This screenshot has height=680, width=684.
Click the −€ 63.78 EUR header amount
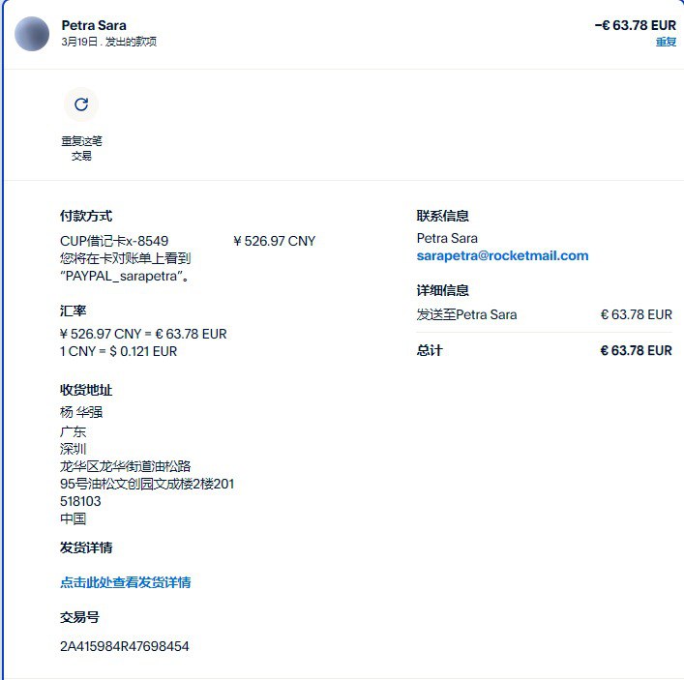click(635, 25)
